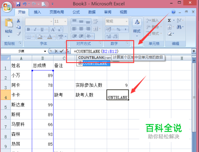Confirm the formula with checkmark

62,51
